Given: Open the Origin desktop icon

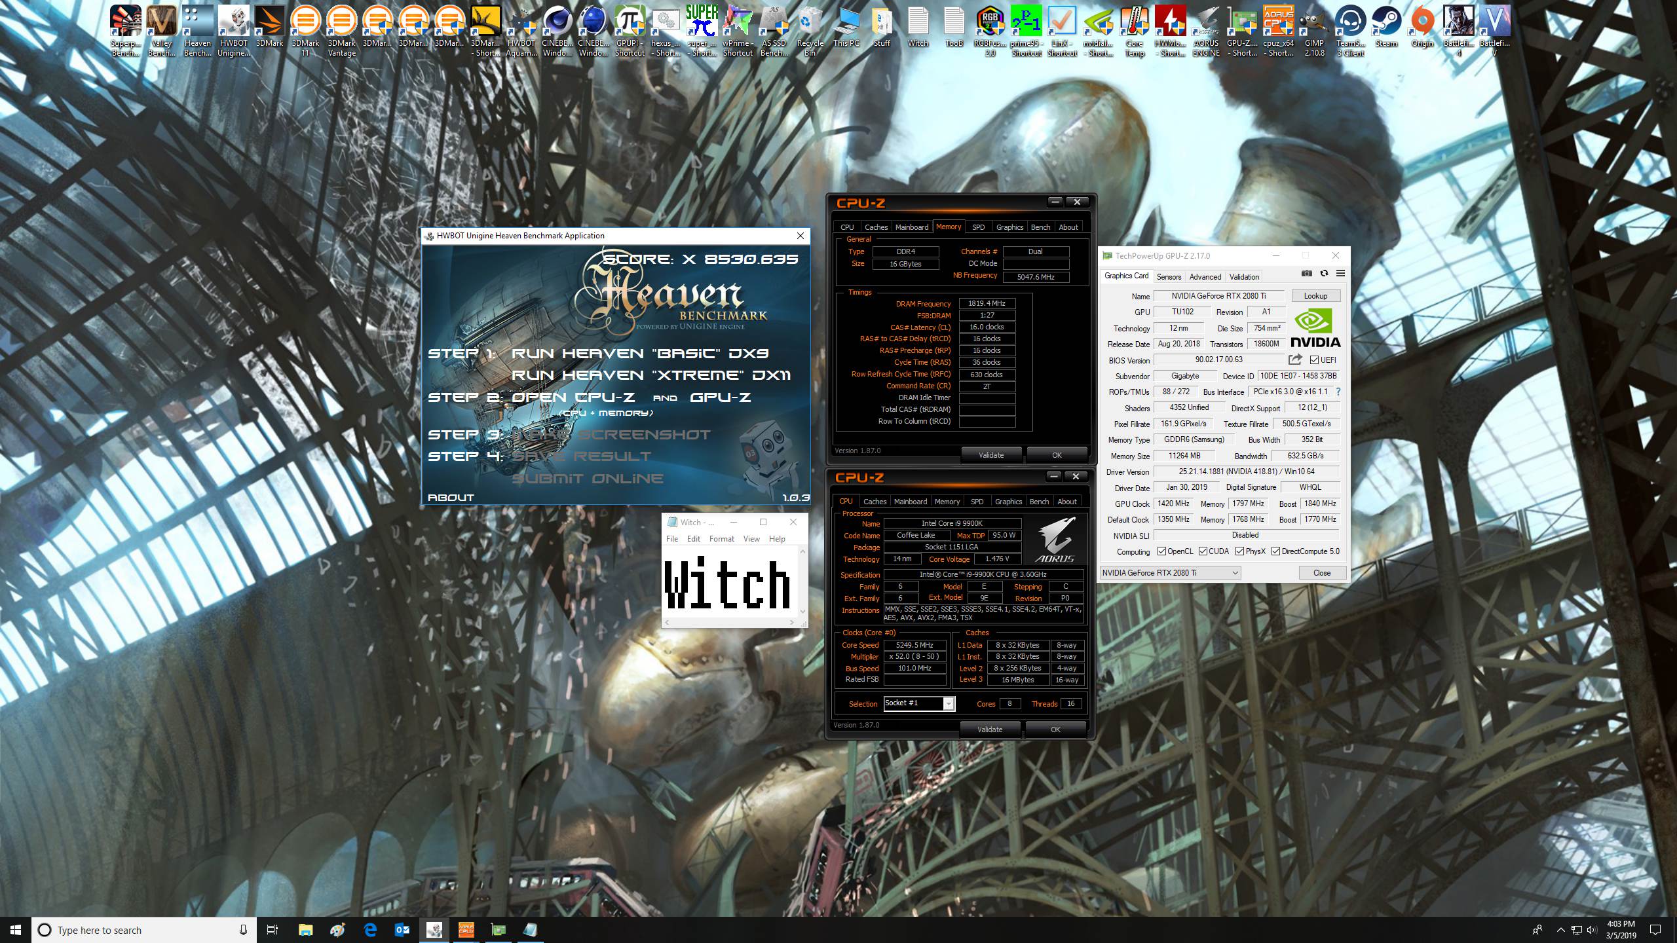Looking at the screenshot, I should pyautogui.click(x=1422, y=26).
